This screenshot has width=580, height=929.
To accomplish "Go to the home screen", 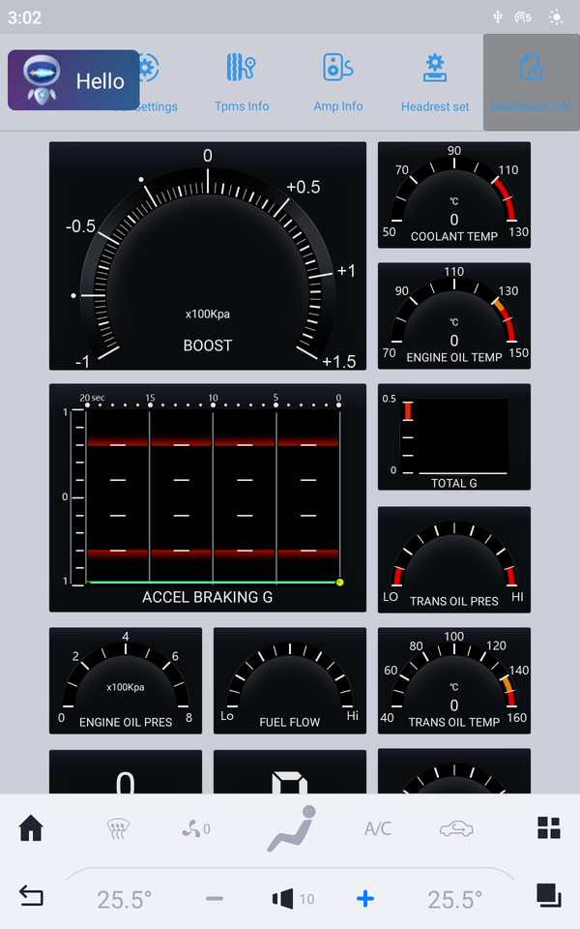I will 31,827.
